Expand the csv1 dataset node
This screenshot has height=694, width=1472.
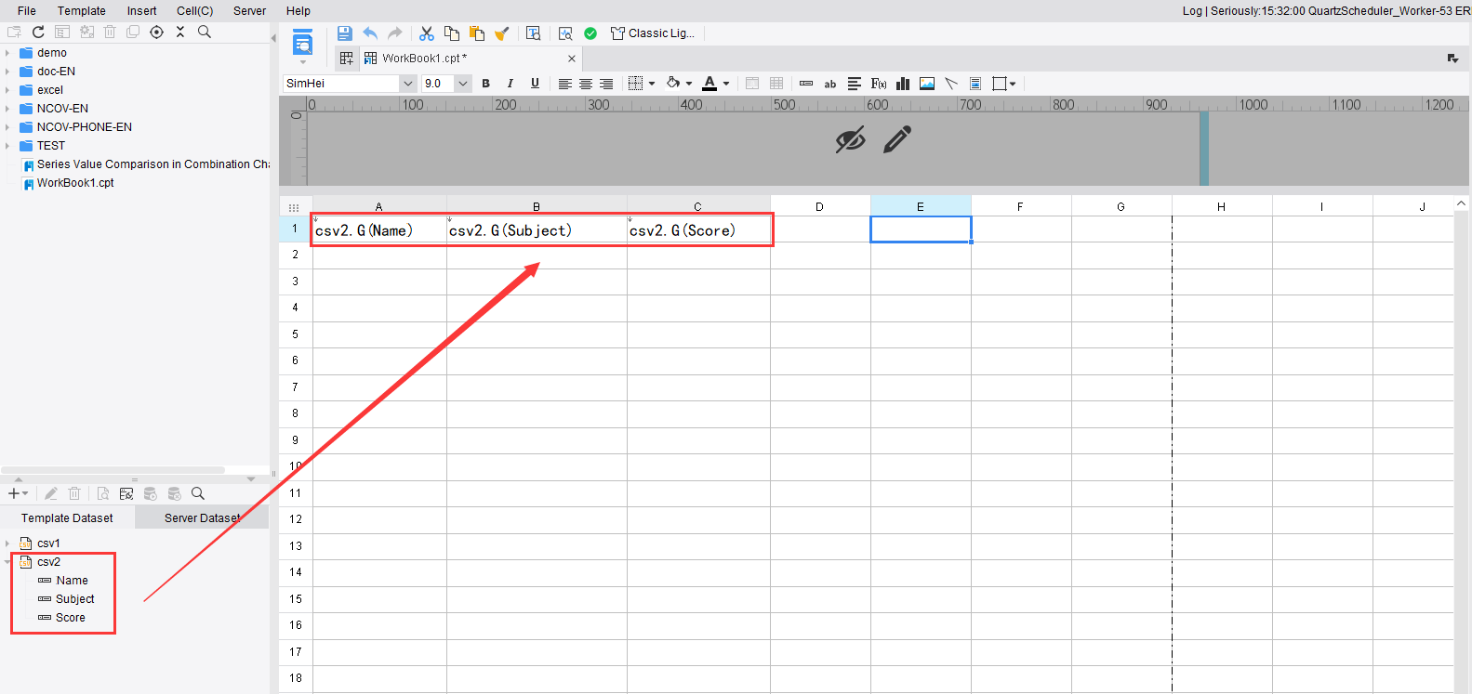tap(7, 543)
